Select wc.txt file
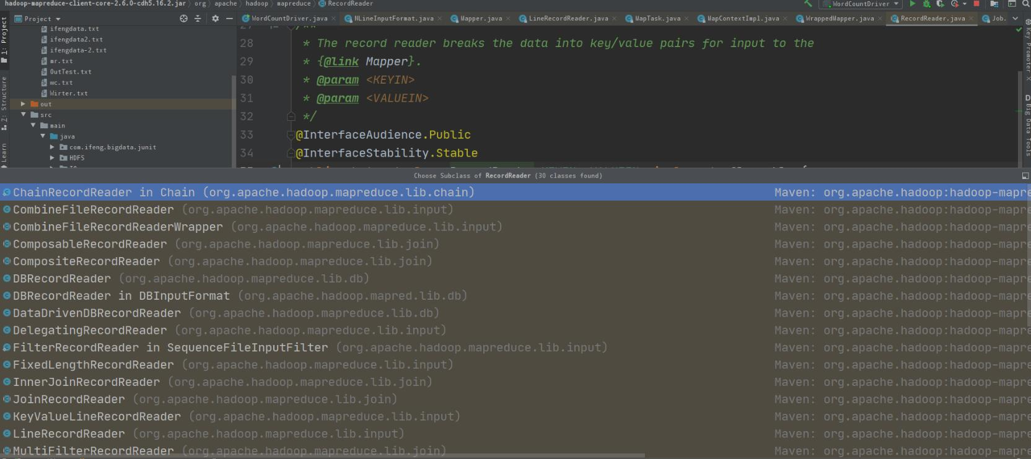Image resolution: width=1031 pixels, height=459 pixels. [x=61, y=82]
